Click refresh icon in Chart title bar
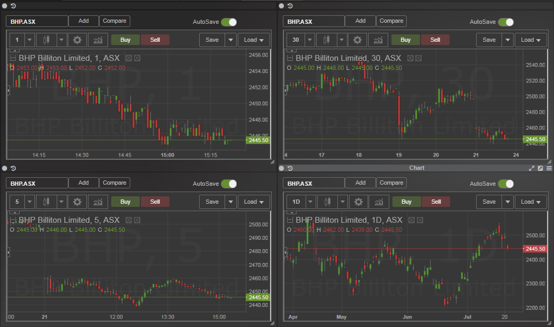 point(290,168)
